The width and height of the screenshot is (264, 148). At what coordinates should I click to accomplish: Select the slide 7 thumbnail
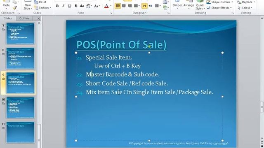point(20,34)
